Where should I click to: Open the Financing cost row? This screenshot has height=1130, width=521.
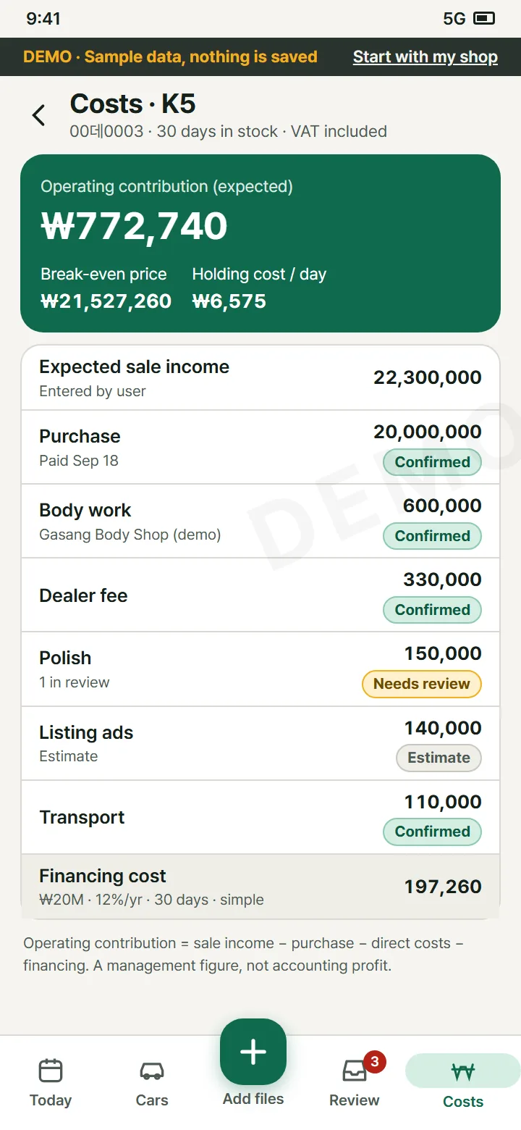260,887
